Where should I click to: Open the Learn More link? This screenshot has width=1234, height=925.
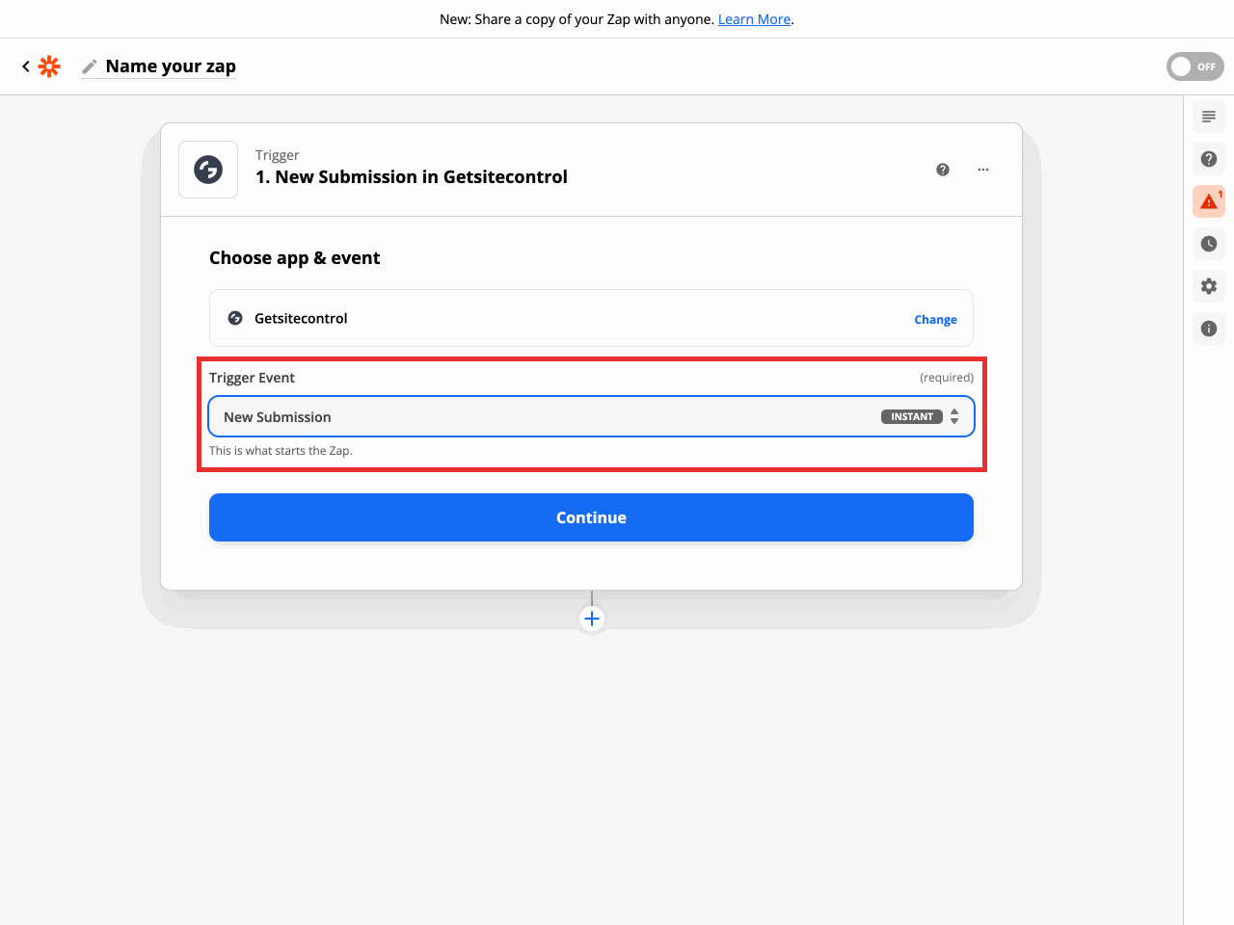coord(754,19)
